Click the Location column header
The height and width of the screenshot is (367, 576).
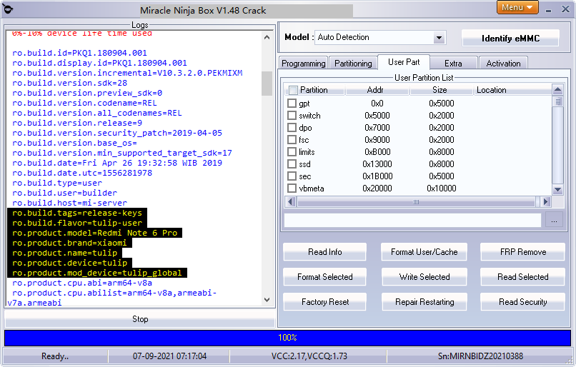point(512,90)
